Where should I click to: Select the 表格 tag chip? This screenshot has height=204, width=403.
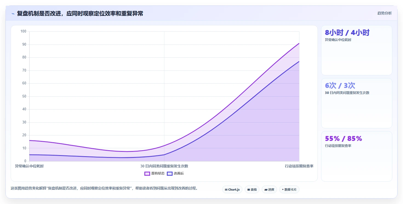coord(252,190)
